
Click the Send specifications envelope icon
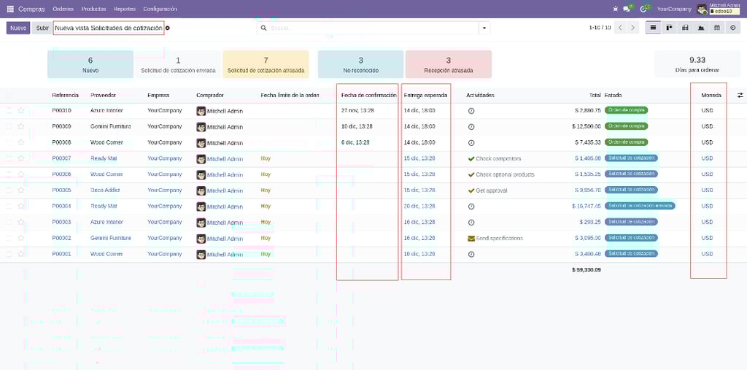point(471,239)
